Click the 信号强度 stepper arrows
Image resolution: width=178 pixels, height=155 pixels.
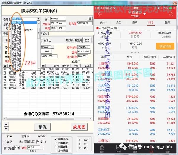(x=18, y=148)
